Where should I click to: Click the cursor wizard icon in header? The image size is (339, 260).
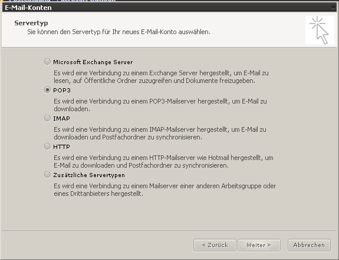click(x=320, y=30)
